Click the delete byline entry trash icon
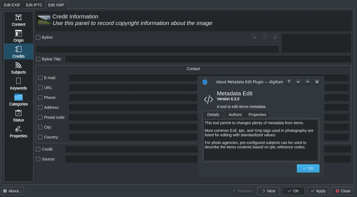 265,37
